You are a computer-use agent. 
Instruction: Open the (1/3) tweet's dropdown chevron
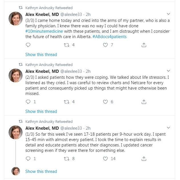pos(168,128)
